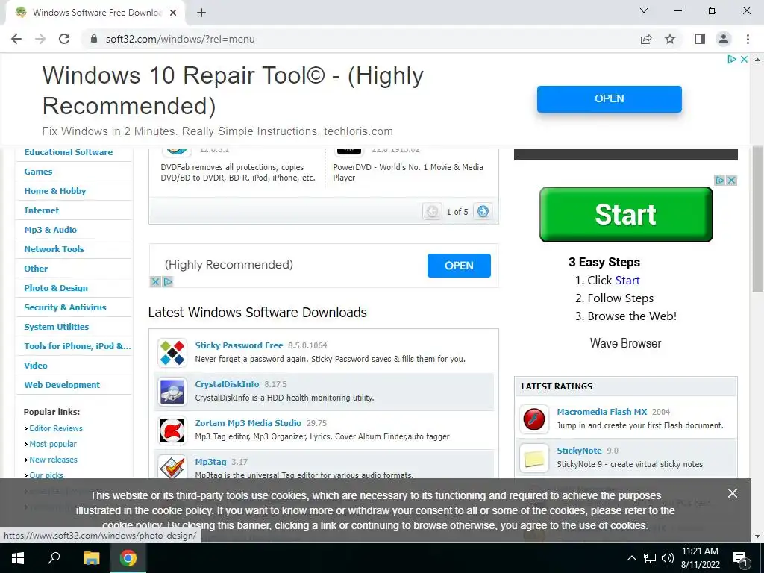This screenshot has width=764, height=573.
Task: Open the Other category
Action: click(x=36, y=269)
